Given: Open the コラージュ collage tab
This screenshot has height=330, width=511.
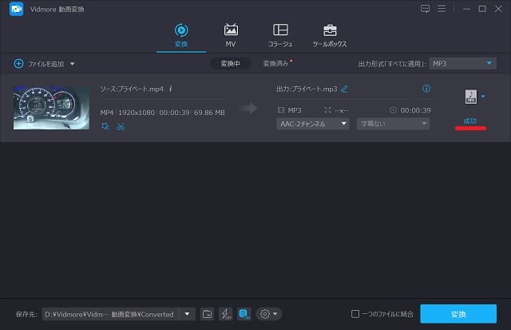Looking at the screenshot, I should [280, 35].
